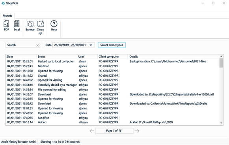
Task: Click the vertical scrollbar thumb
Action: coord(221,63)
